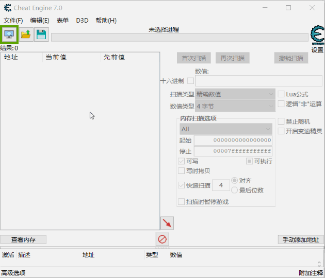Open the D3D menu
The image size is (325, 278).
point(83,21)
